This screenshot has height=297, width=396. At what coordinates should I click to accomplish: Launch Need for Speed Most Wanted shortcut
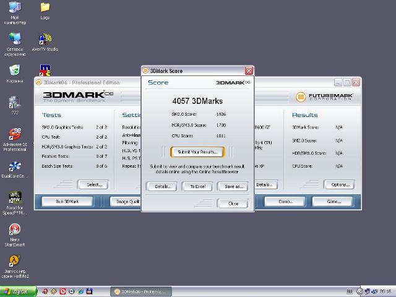(15, 204)
